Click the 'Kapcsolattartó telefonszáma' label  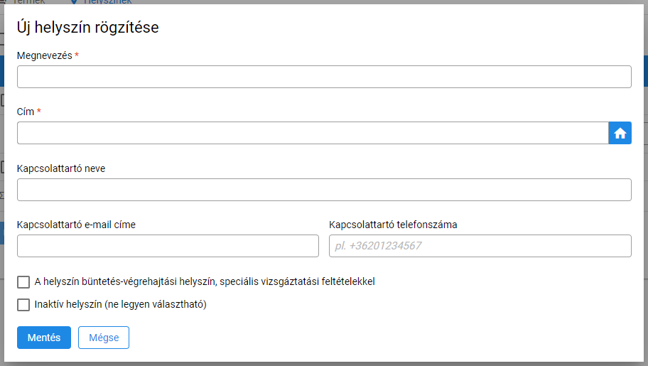[393, 225]
